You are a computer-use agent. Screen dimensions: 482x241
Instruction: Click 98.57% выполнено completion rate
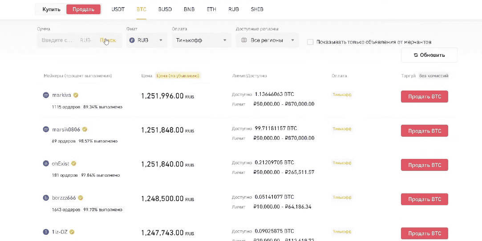tap(98, 141)
